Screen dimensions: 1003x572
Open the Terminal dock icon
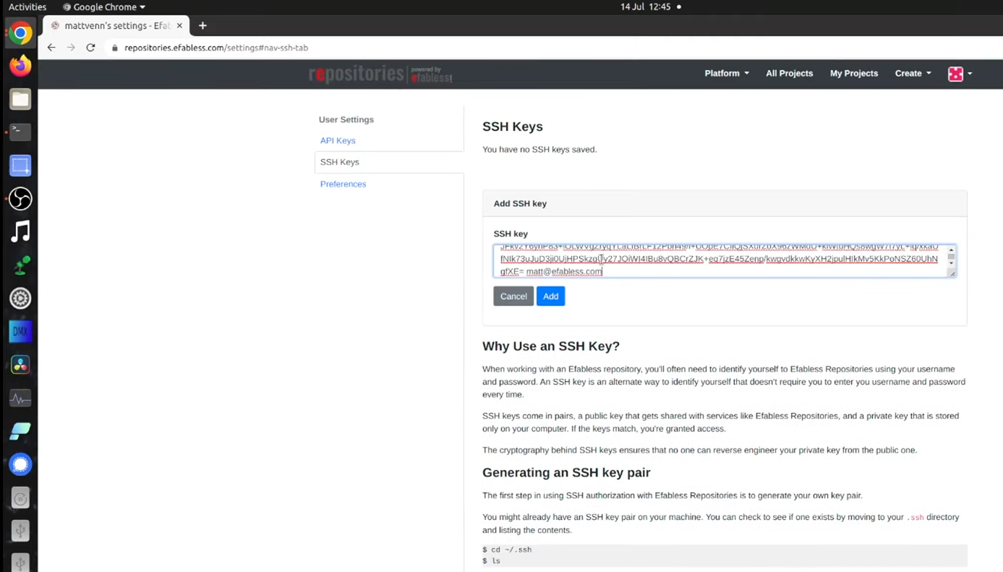click(20, 132)
